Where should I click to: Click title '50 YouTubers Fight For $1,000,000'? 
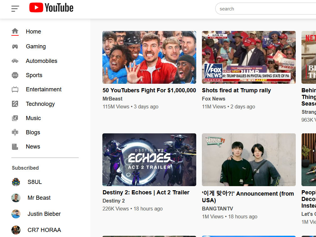pyautogui.click(x=149, y=90)
